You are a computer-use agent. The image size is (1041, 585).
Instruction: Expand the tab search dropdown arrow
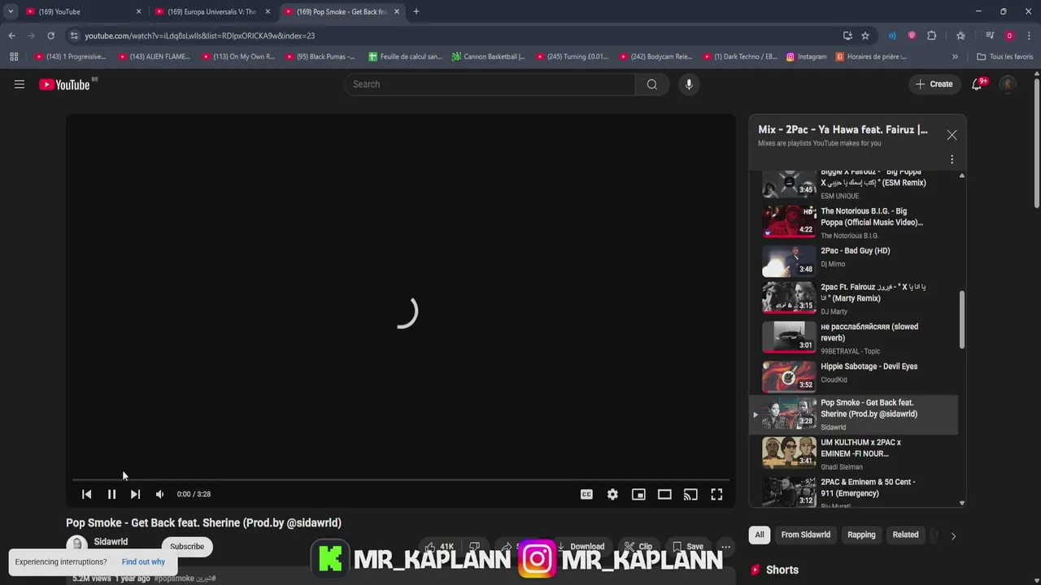coord(11,11)
